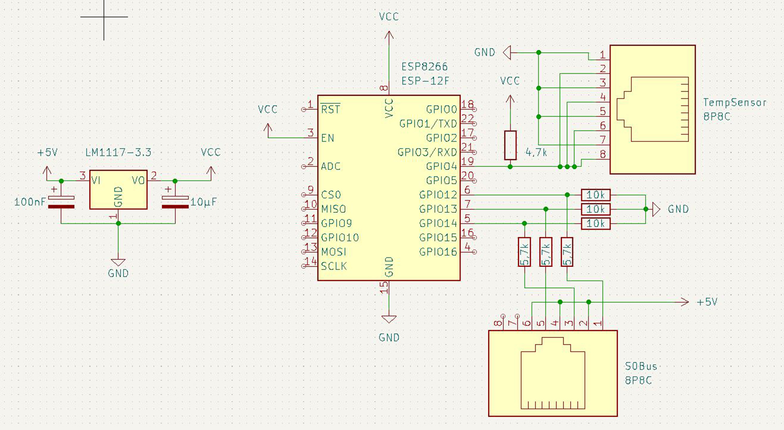Select the GND symbol after the 10k resistors
This screenshot has width=784, height=430.
pyautogui.click(x=656, y=209)
